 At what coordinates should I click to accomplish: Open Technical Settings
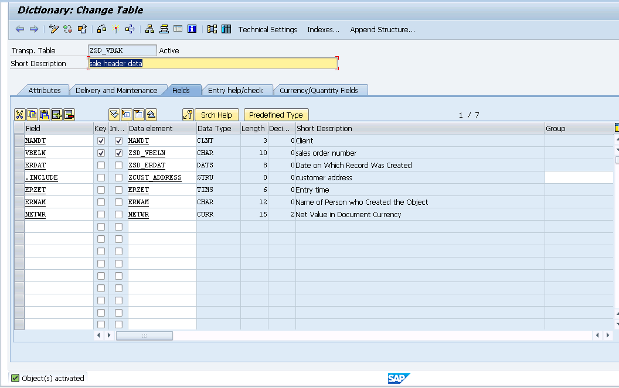(268, 30)
